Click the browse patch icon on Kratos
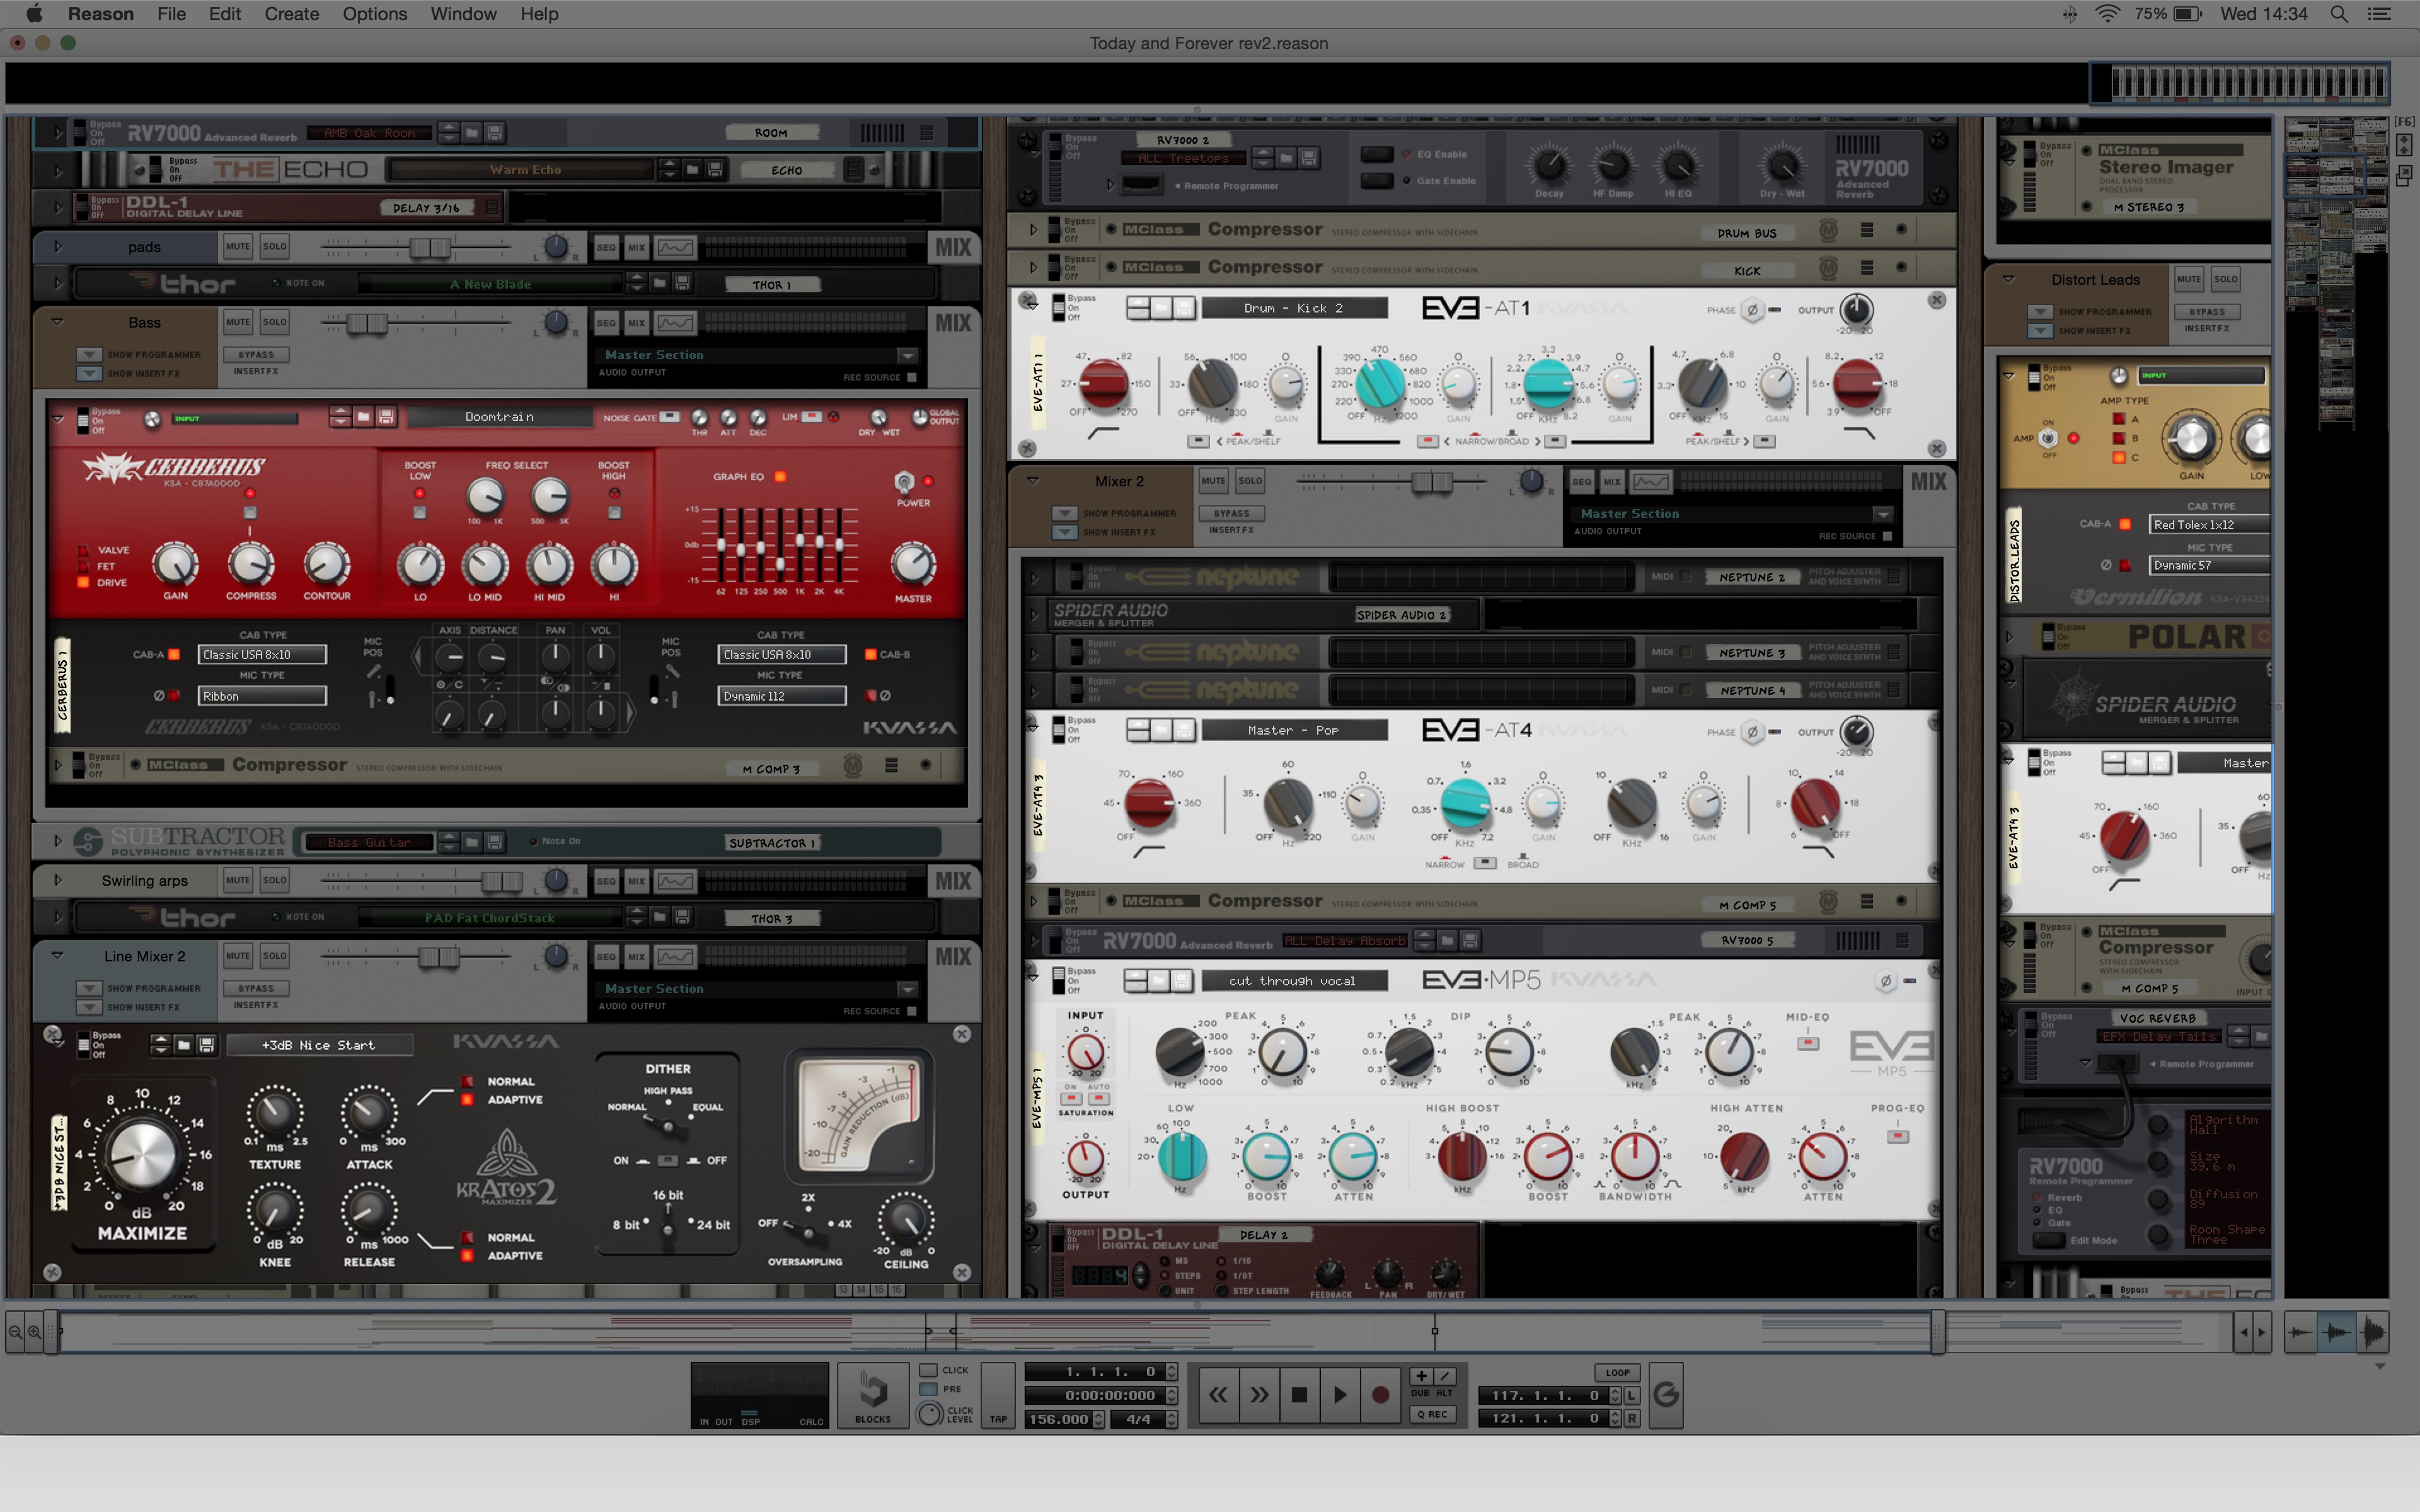The height and width of the screenshot is (1512, 2420). [183, 1045]
